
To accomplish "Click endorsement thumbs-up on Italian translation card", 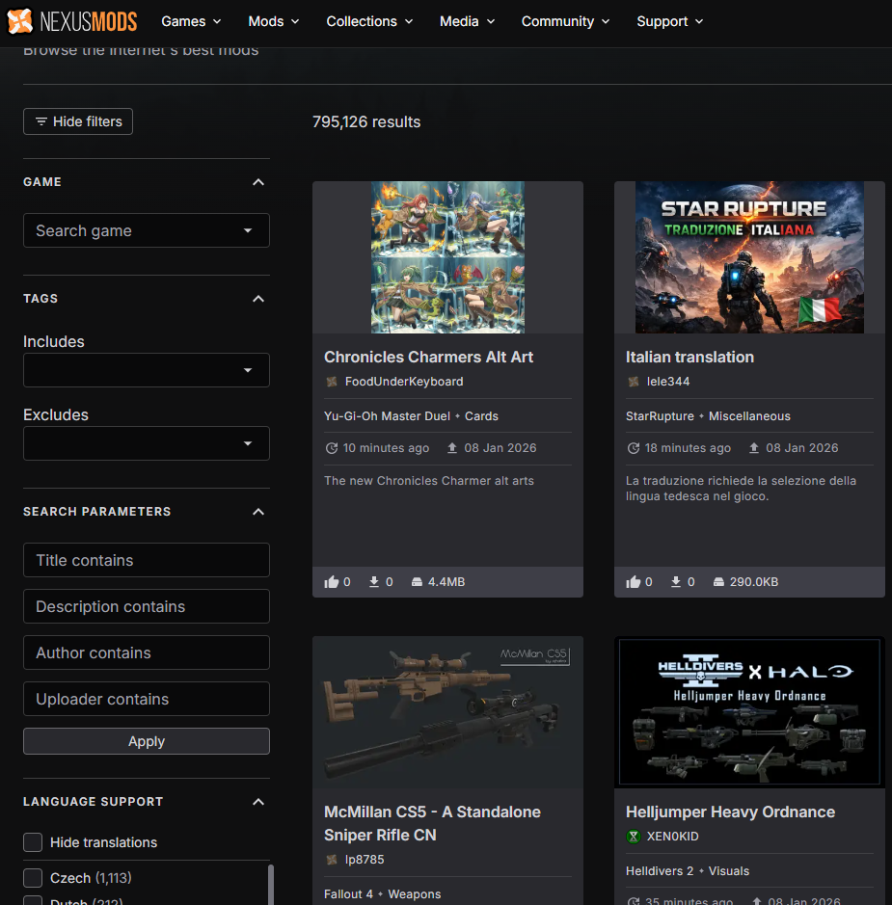I will (634, 582).
